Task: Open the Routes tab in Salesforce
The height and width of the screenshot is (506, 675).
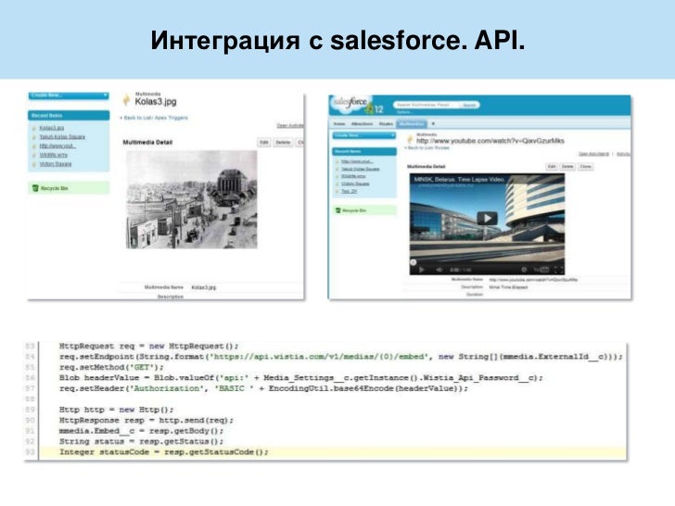Action: (x=386, y=124)
